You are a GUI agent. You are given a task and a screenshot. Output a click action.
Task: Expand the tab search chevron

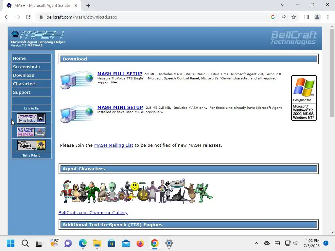pos(282,5)
